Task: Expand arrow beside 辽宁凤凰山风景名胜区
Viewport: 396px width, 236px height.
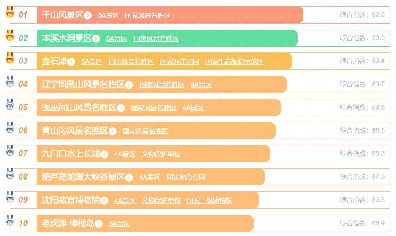Action: coord(129,85)
